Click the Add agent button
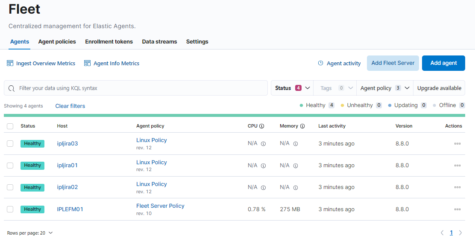Screen dimensions: 475x247 pos(443,63)
